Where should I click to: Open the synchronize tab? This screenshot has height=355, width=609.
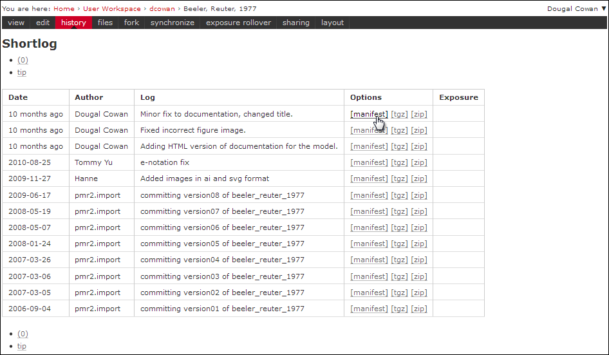click(x=173, y=23)
